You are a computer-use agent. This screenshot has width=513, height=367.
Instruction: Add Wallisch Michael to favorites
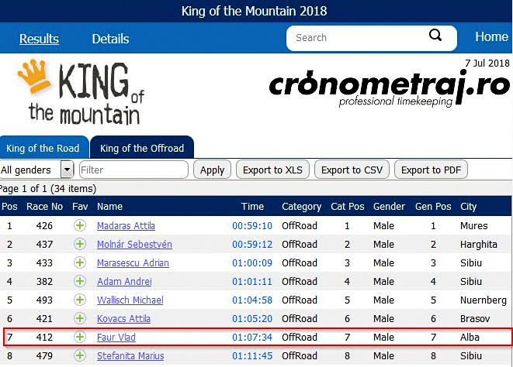[80, 300]
